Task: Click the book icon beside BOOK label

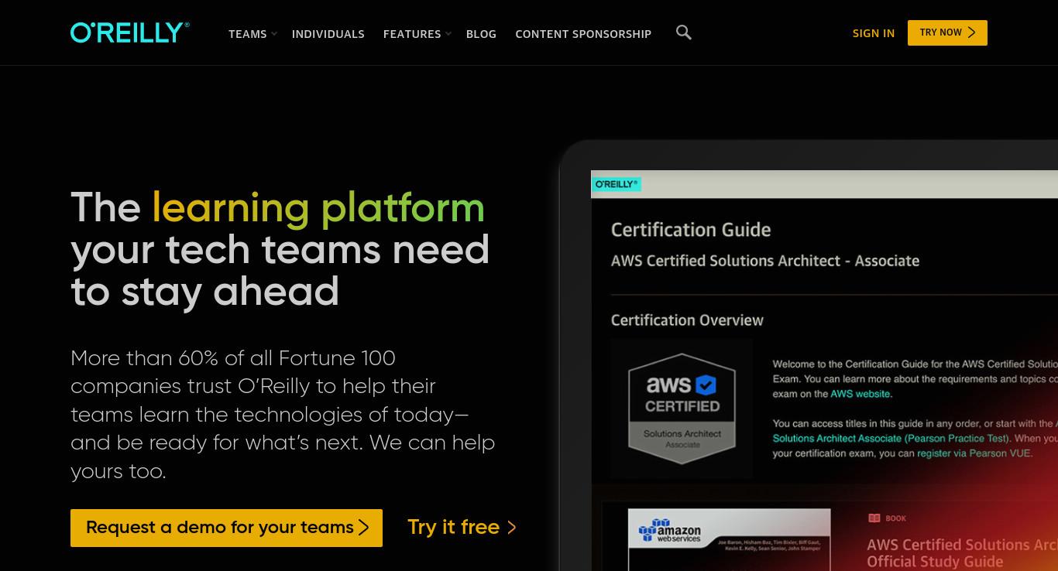Action: pos(874,518)
